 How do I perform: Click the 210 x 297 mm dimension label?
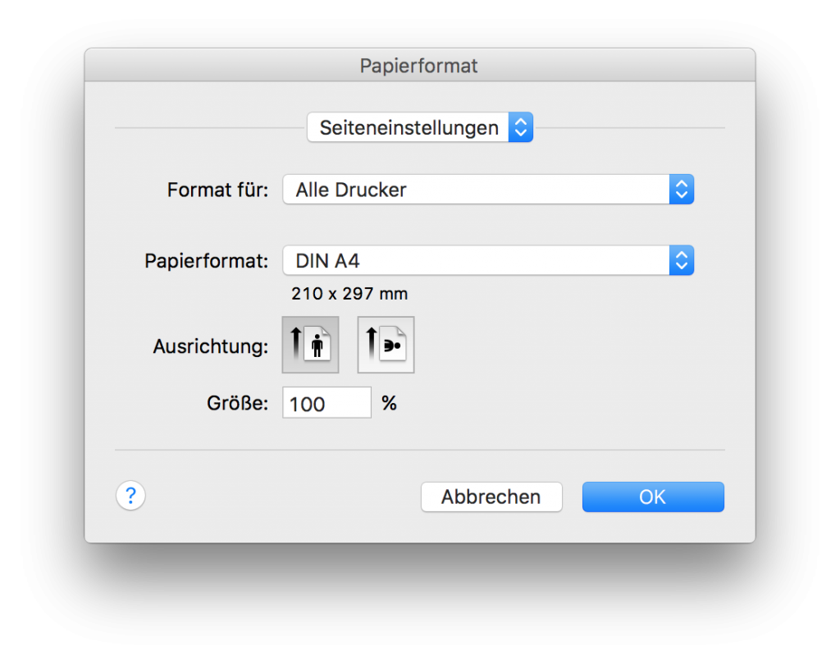349,293
